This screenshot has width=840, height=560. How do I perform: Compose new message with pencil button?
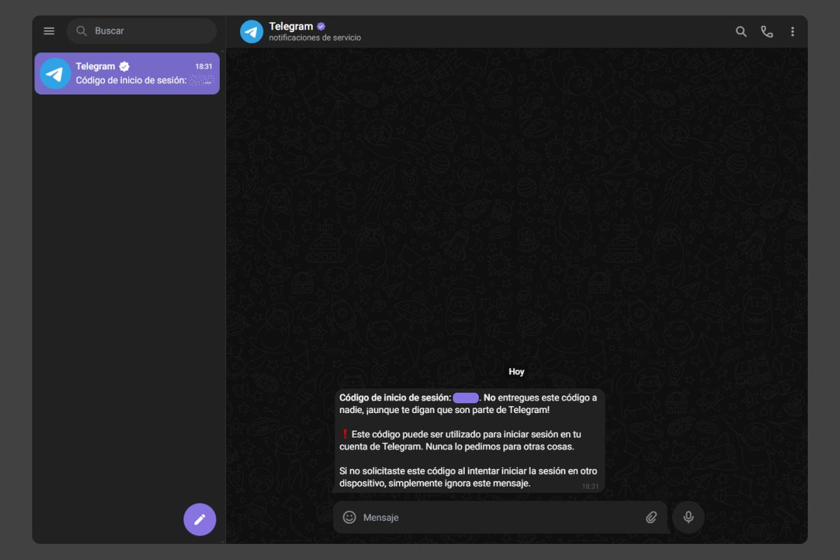coord(199,519)
